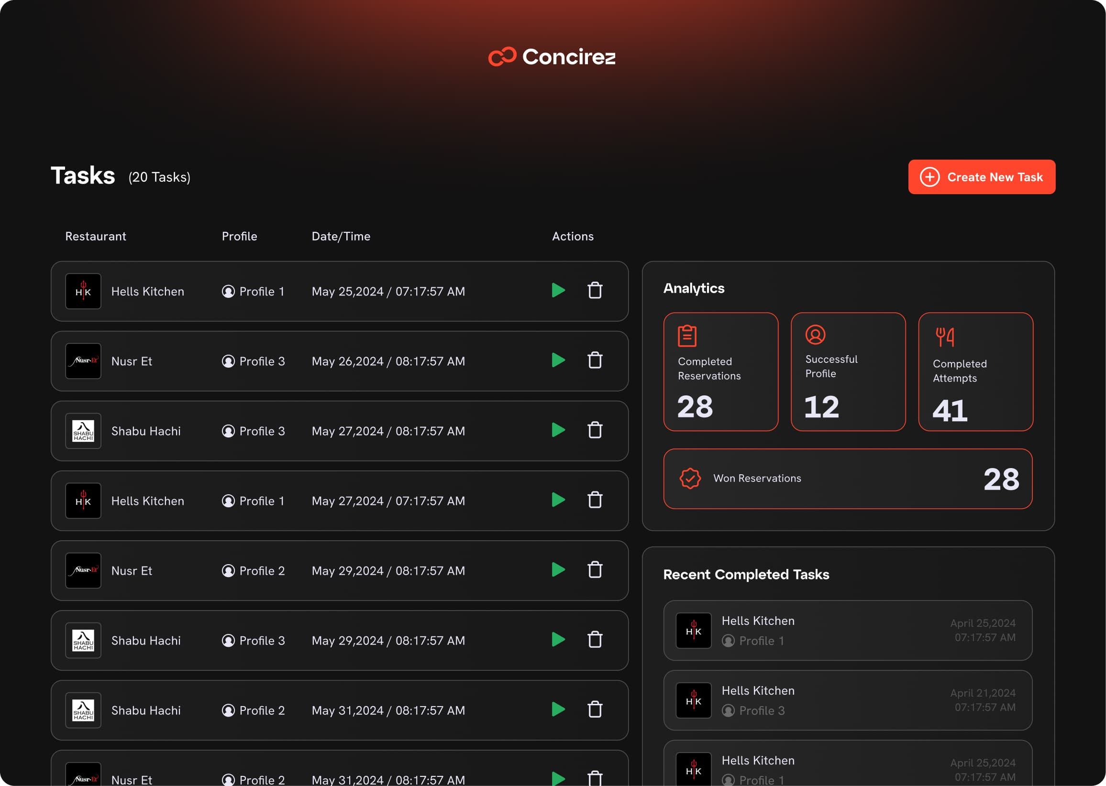Click Nusr Et logo in May 29 row
The height and width of the screenshot is (786, 1106).
tap(83, 571)
